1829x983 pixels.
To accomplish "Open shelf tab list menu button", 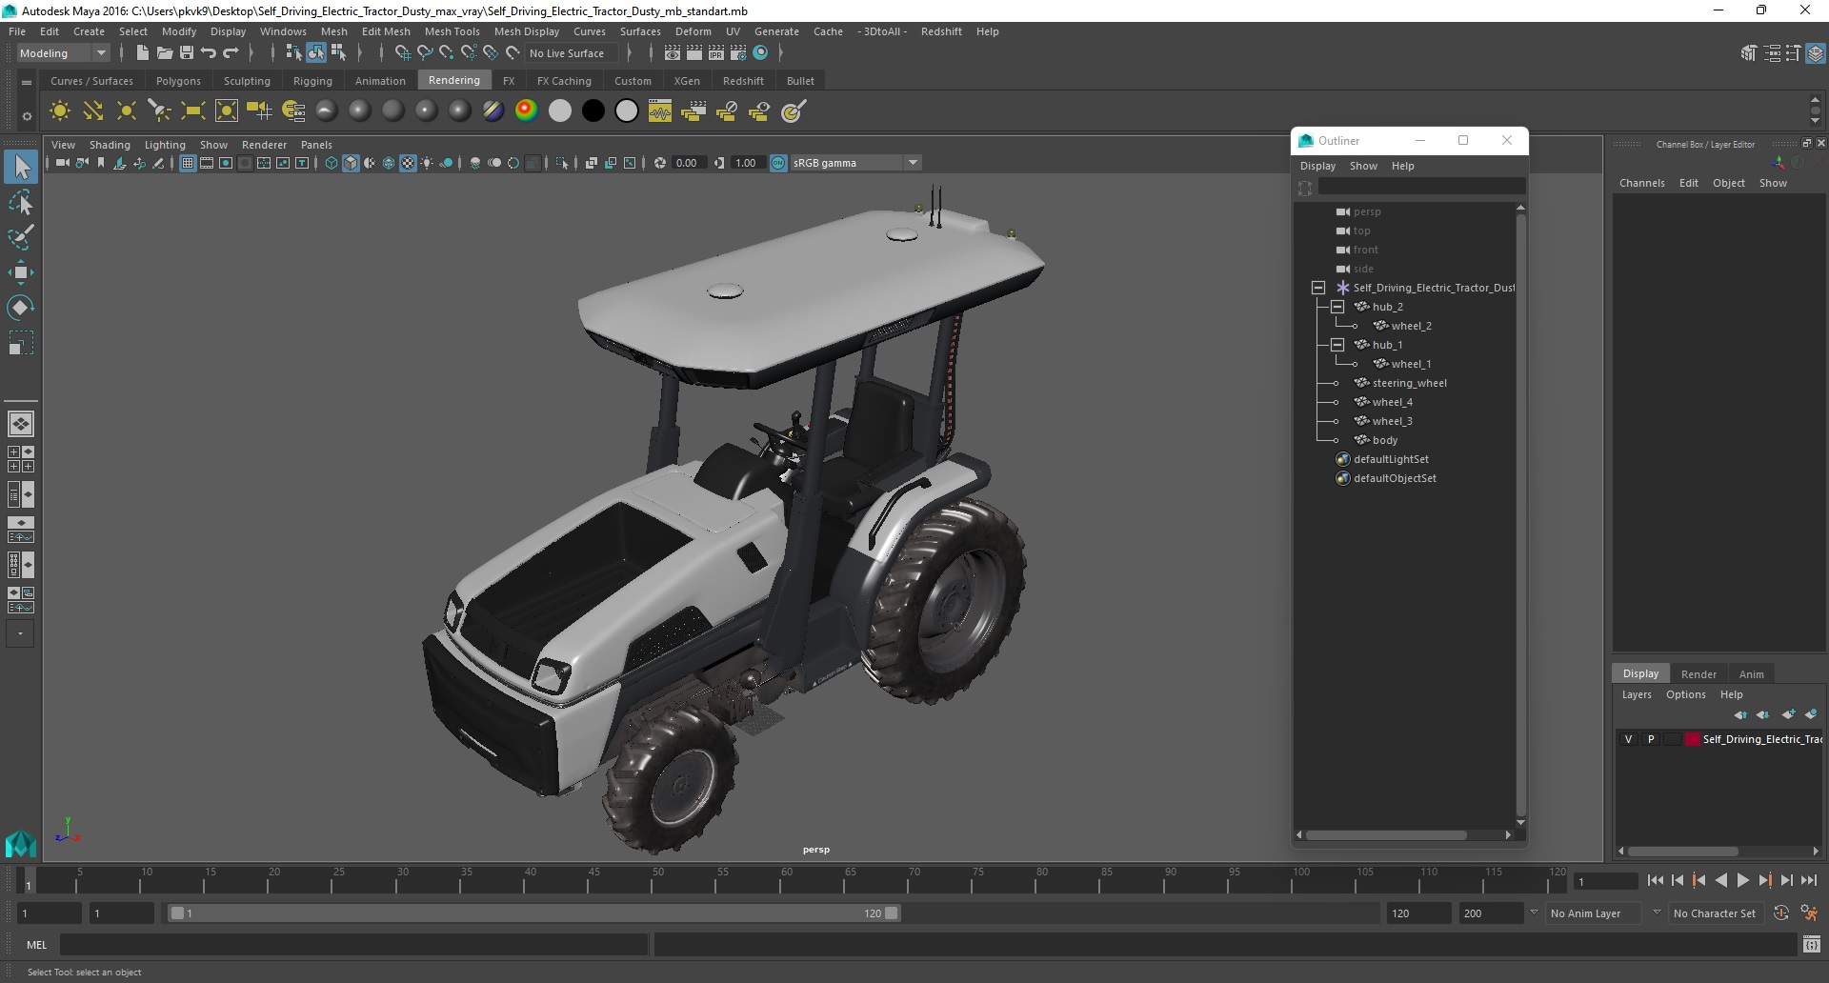I will [x=27, y=83].
